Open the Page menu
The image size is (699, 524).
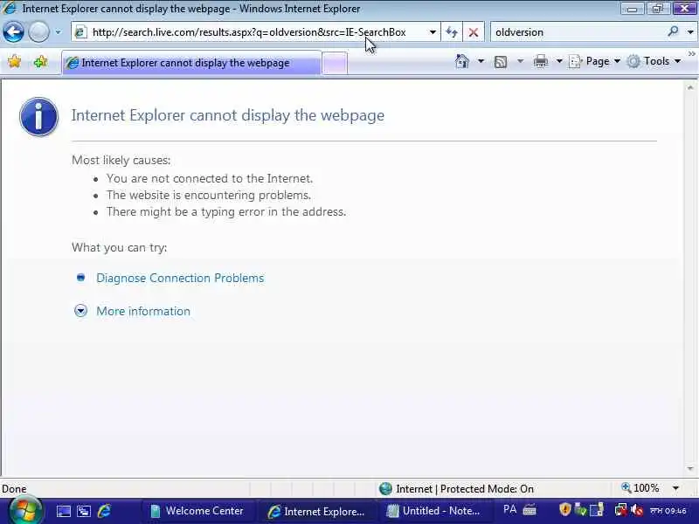coord(594,61)
